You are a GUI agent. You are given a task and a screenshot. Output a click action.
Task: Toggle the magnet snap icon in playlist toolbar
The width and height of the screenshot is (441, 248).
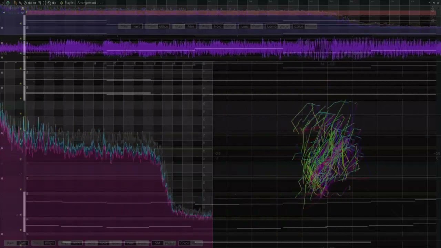tap(8, 3)
